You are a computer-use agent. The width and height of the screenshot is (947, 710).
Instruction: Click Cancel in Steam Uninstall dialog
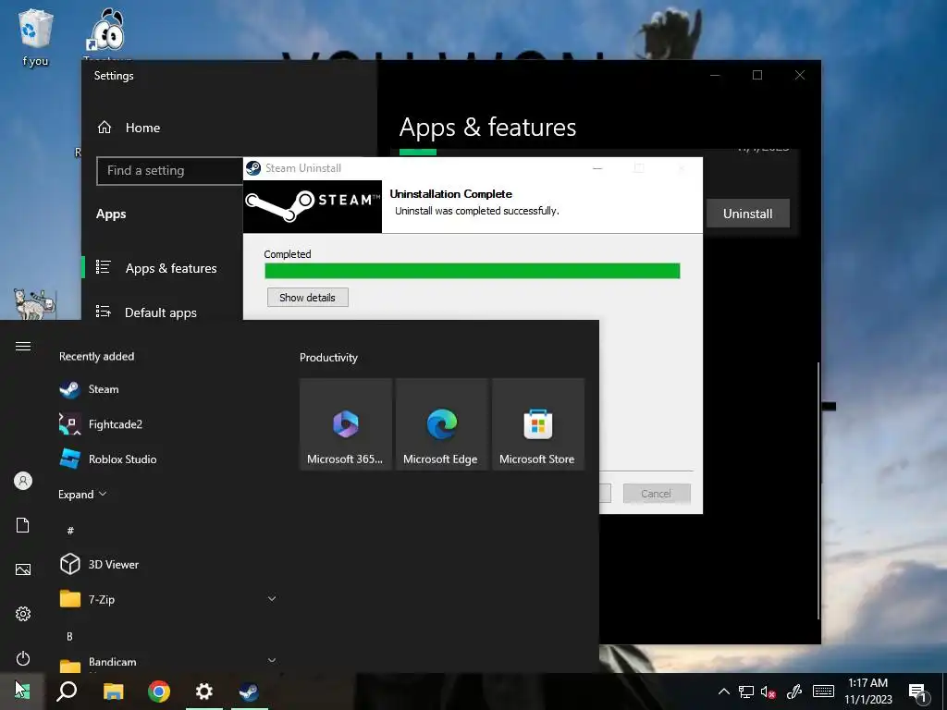[x=657, y=494]
